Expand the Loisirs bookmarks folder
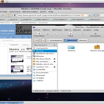The height and width of the screenshot is (104, 104). (26, 19)
